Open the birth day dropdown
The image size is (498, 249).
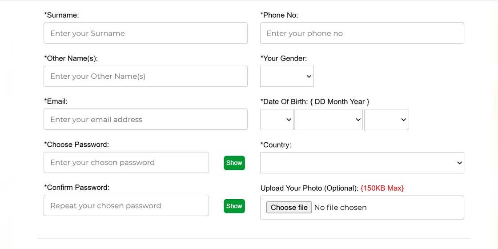click(x=277, y=120)
